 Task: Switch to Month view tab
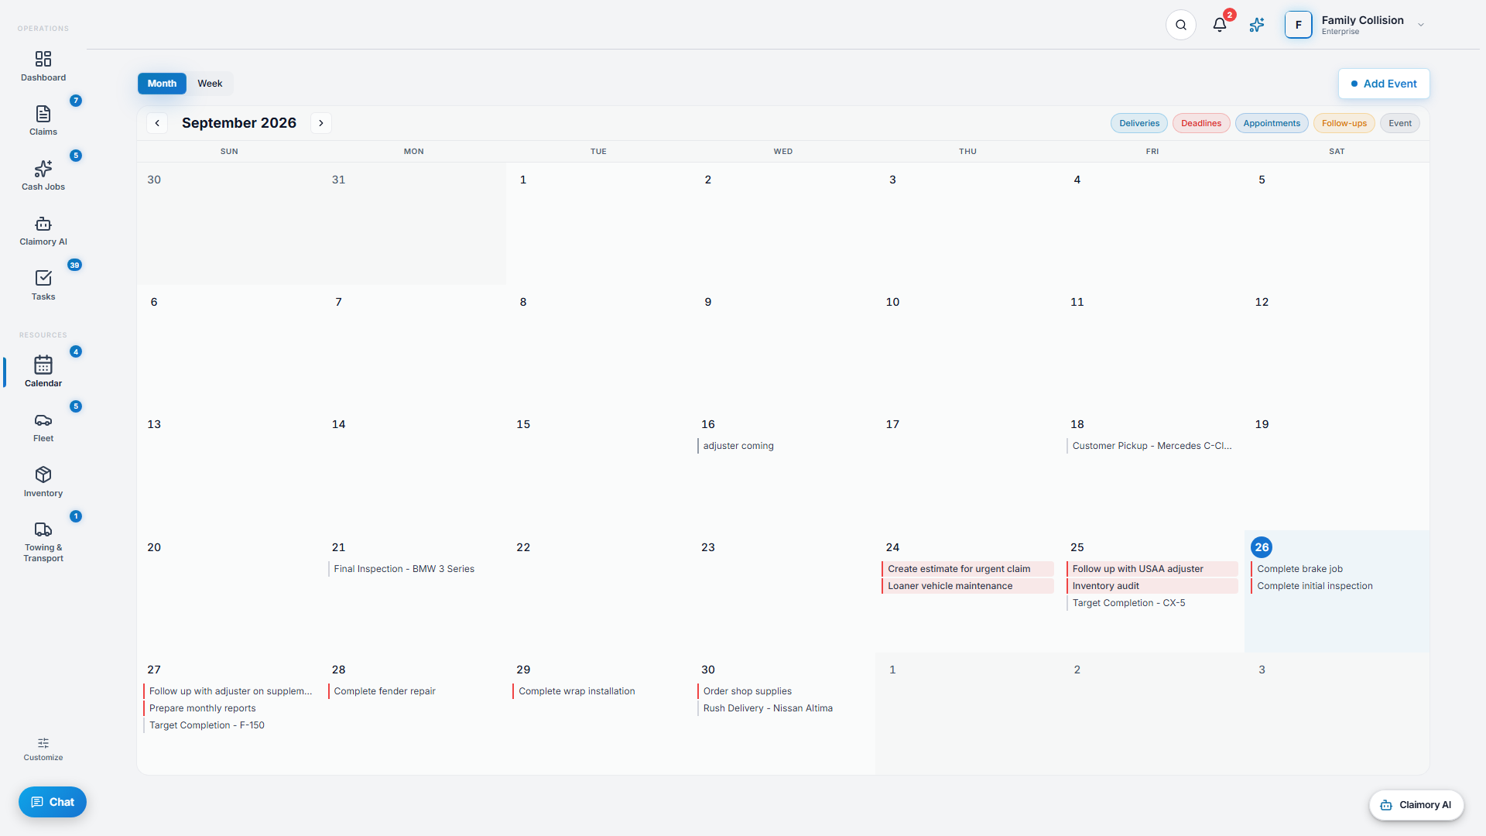tap(162, 84)
